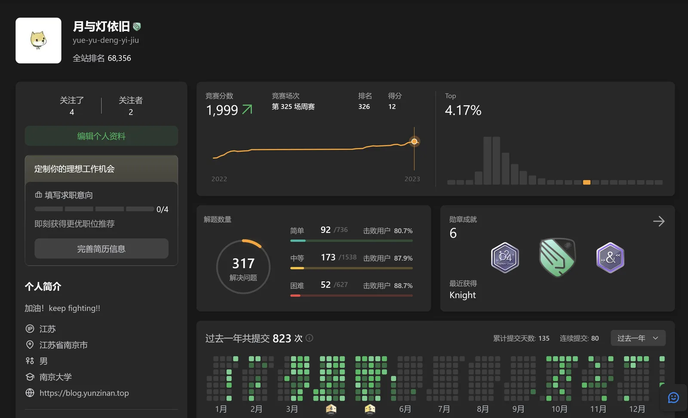Click the 317 solved problems circle
Screen dimensions: 688x418
243,267
